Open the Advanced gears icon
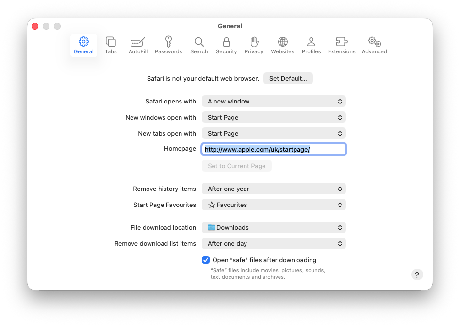Image resolution: width=460 pixels, height=326 pixels. point(375,42)
